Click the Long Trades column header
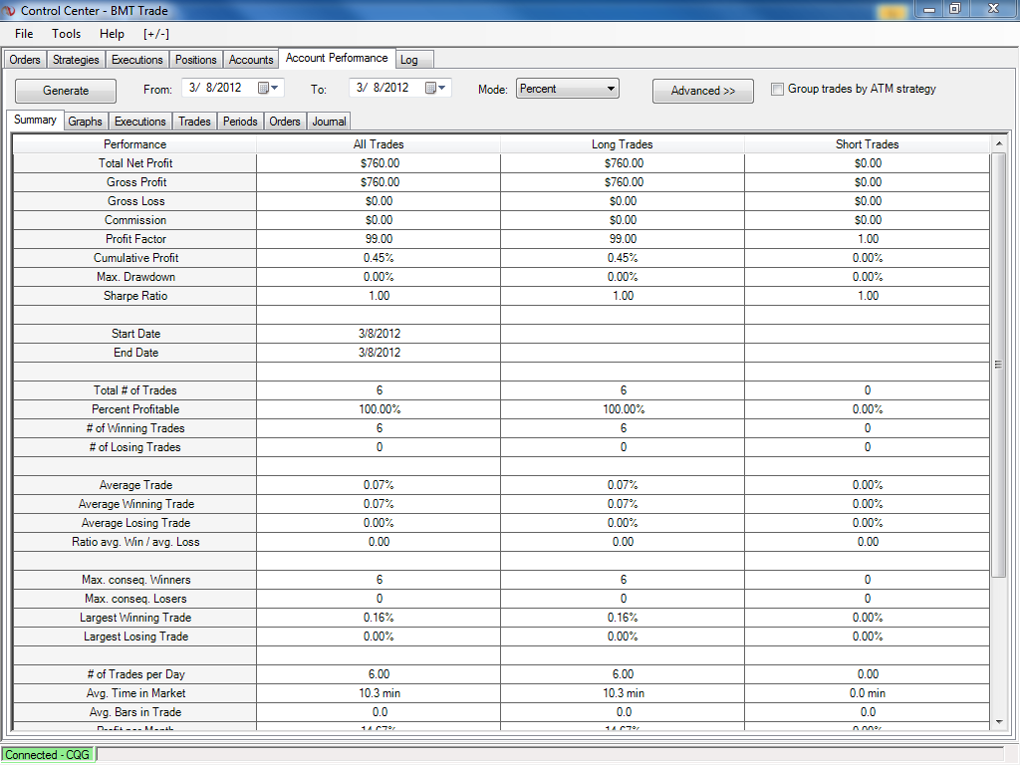The height and width of the screenshot is (765, 1020). [x=623, y=144]
